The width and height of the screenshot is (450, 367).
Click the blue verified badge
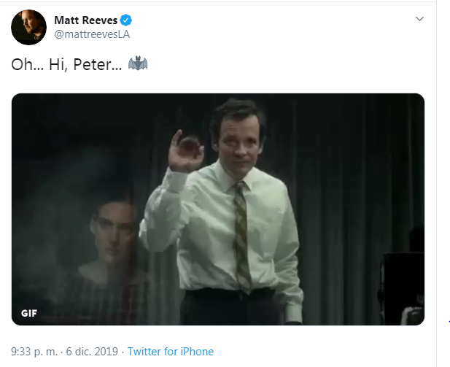(x=126, y=20)
